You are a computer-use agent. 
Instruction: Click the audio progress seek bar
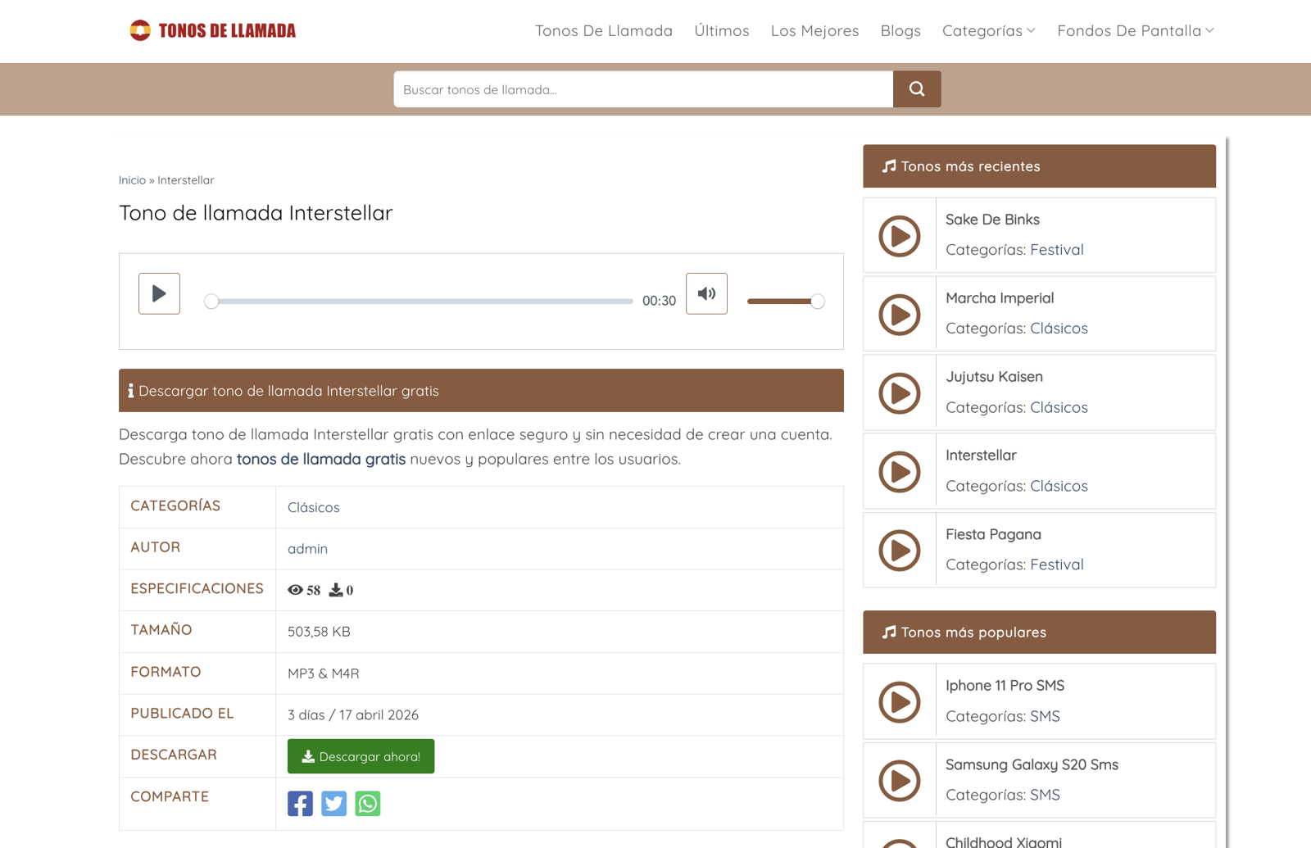coord(419,302)
